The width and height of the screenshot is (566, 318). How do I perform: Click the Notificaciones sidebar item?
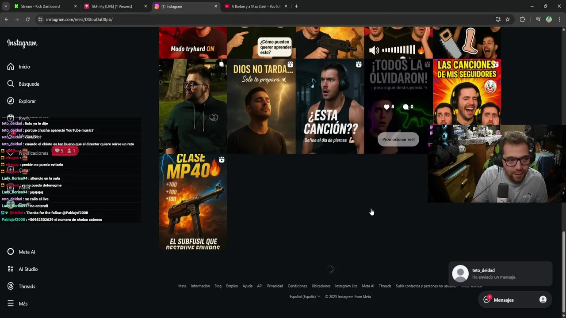[x=27, y=153]
